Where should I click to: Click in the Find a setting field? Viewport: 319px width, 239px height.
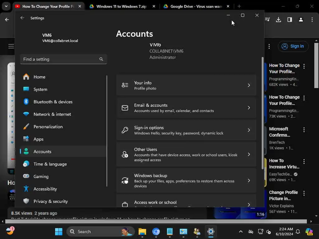coord(64,59)
